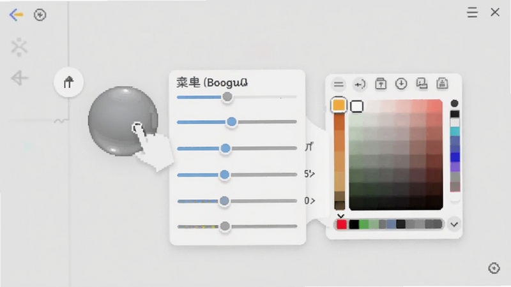Choose the slate blue swatch in the bottom palette
511x287 pixels.
(x=391, y=224)
